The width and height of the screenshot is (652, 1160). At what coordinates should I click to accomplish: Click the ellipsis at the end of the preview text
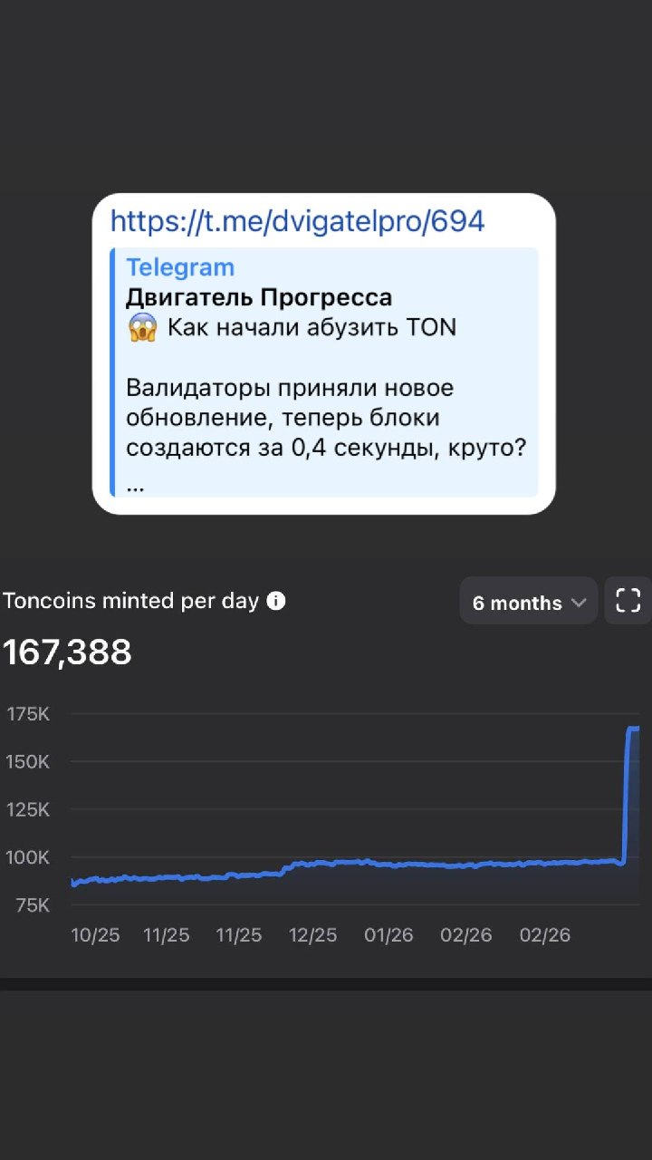click(x=136, y=488)
